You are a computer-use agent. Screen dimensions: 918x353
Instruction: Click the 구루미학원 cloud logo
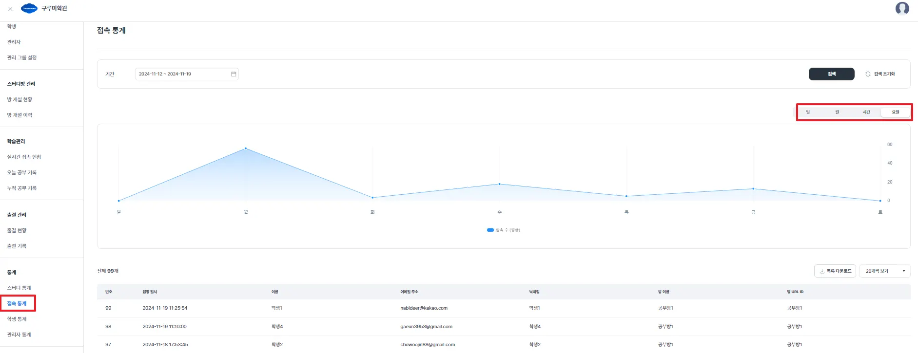[x=29, y=8]
